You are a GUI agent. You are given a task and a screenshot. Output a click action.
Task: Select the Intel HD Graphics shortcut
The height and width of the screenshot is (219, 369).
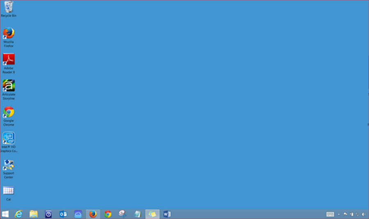tap(9, 138)
